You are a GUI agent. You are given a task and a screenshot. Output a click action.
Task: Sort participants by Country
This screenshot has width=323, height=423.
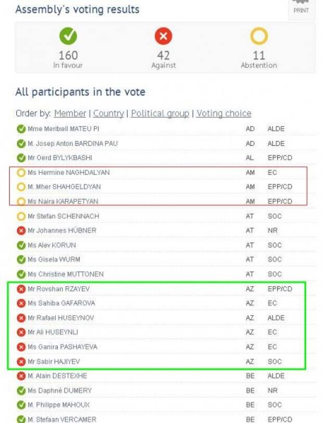point(108,114)
